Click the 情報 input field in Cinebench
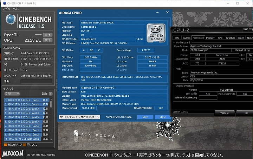This screenshot has height=159, width=253. pos(36,81)
